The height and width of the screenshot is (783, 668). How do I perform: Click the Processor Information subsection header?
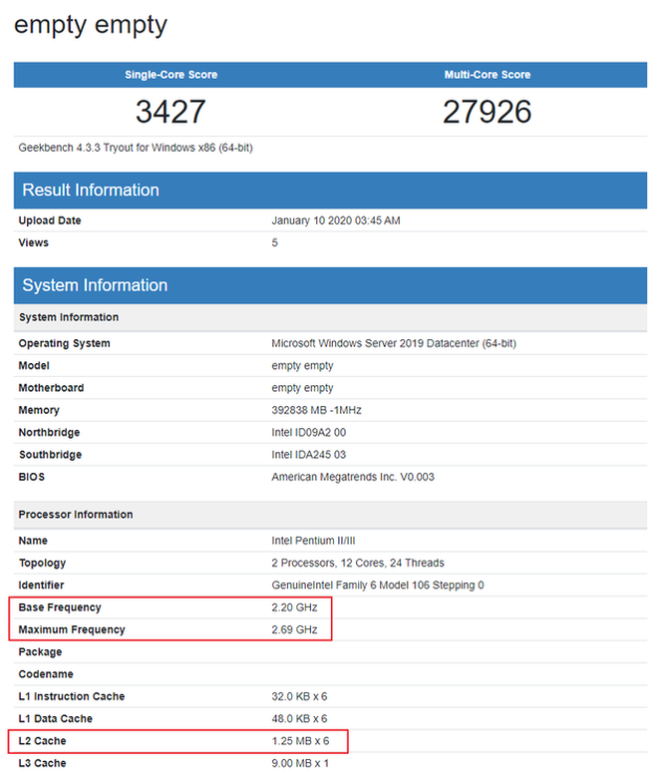(76, 515)
